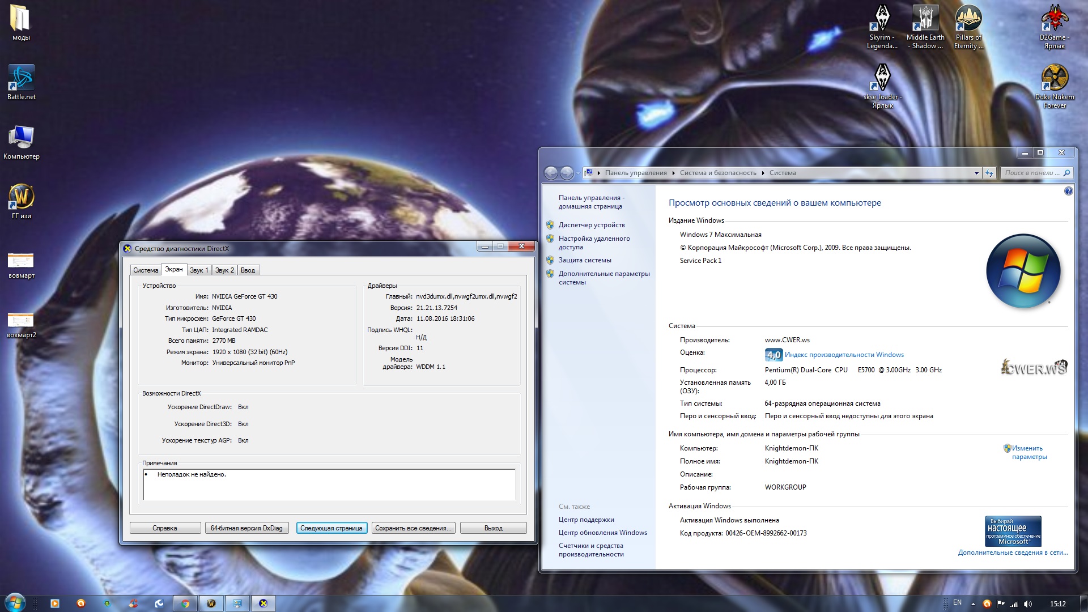
Task: Open Индекс производительности Windows link
Action: coord(844,355)
